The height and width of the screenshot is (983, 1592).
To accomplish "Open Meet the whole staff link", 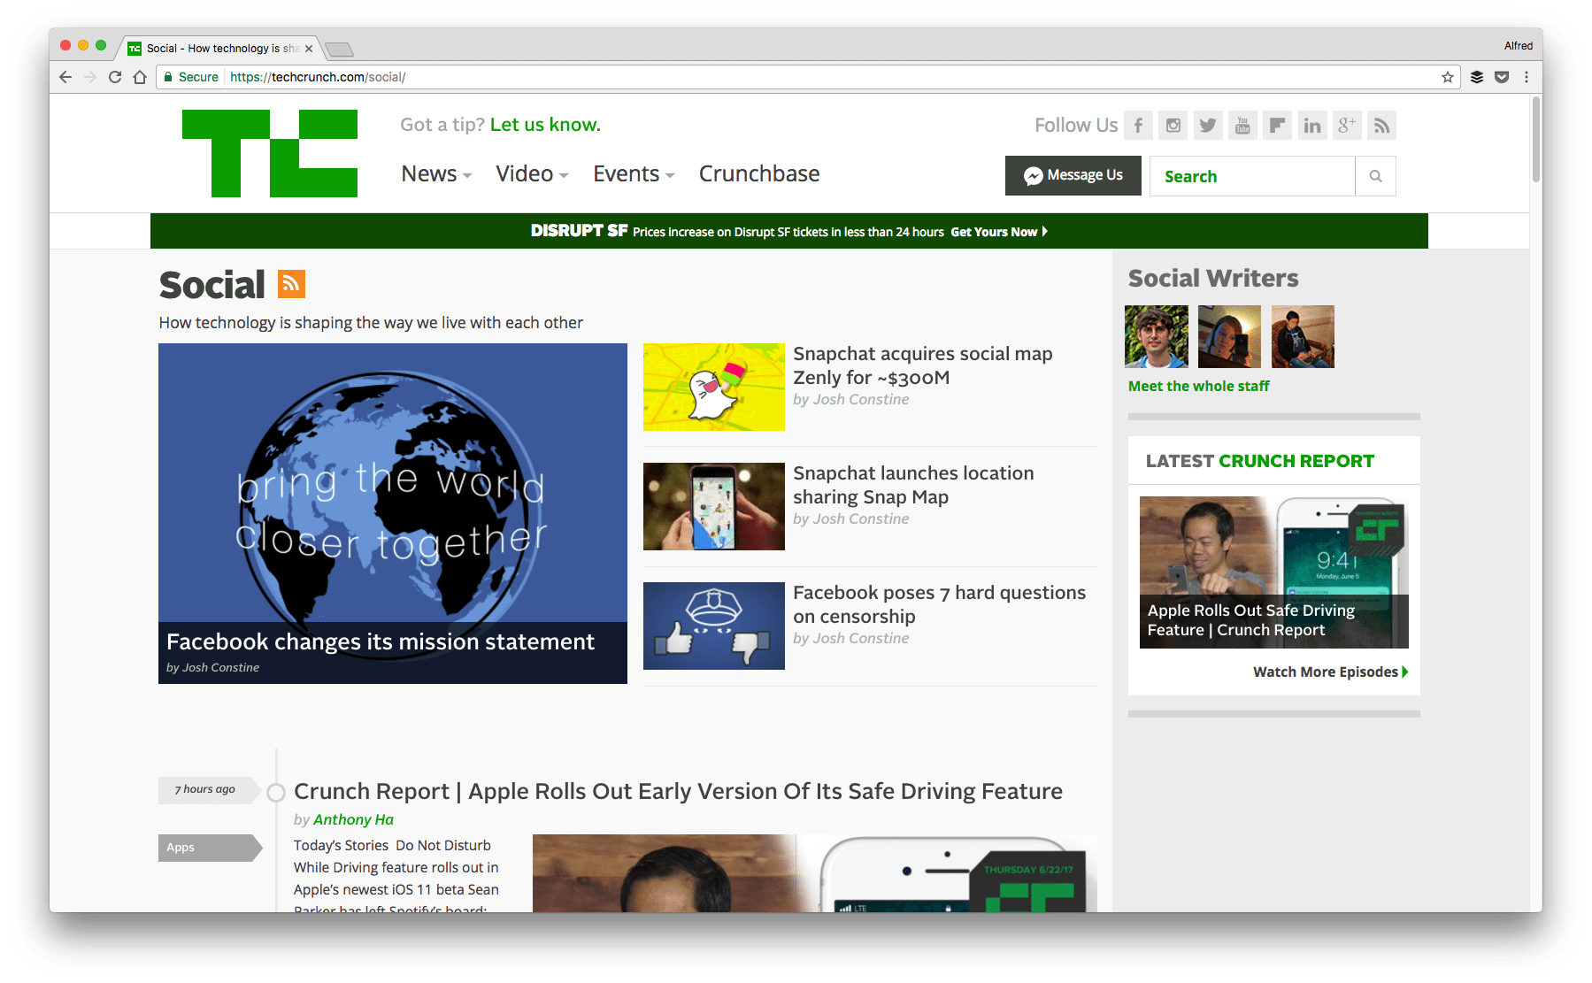I will [1197, 386].
